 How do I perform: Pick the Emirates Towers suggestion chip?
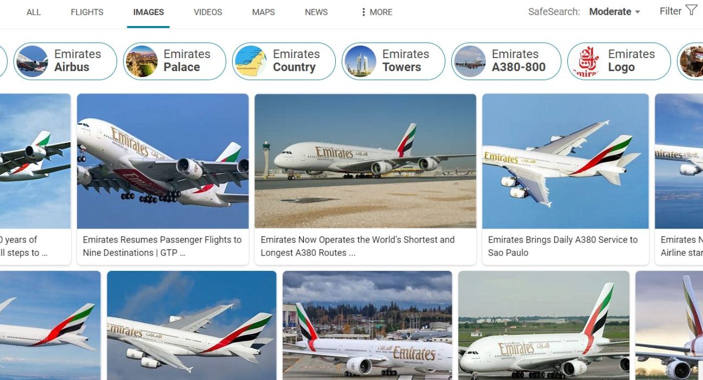click(393, 61)
